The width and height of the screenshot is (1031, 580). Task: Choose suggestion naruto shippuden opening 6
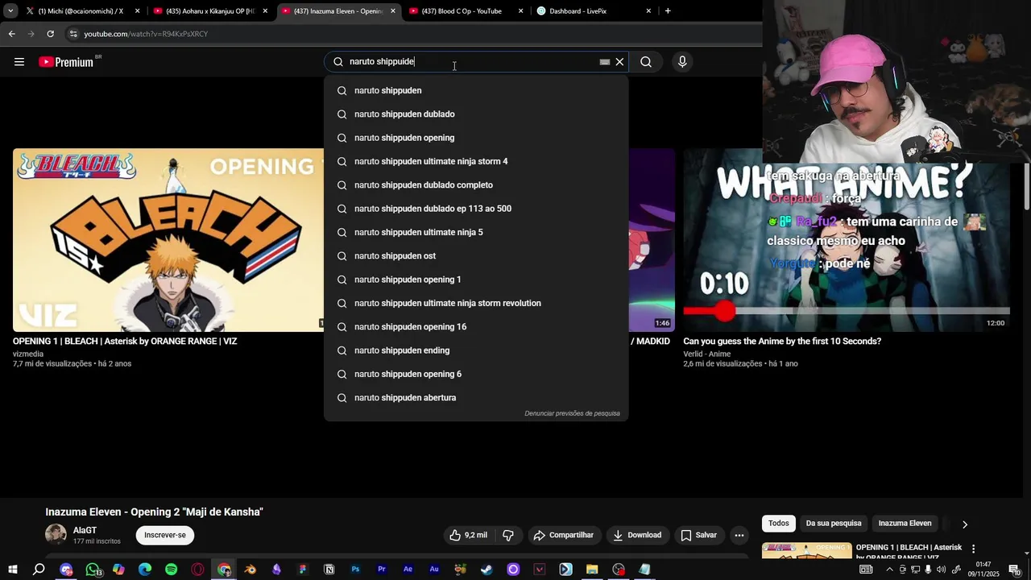[476, 374]
